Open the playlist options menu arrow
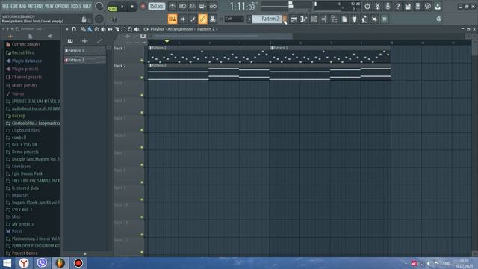The image size is (478, 269). (x=67, y=29)
